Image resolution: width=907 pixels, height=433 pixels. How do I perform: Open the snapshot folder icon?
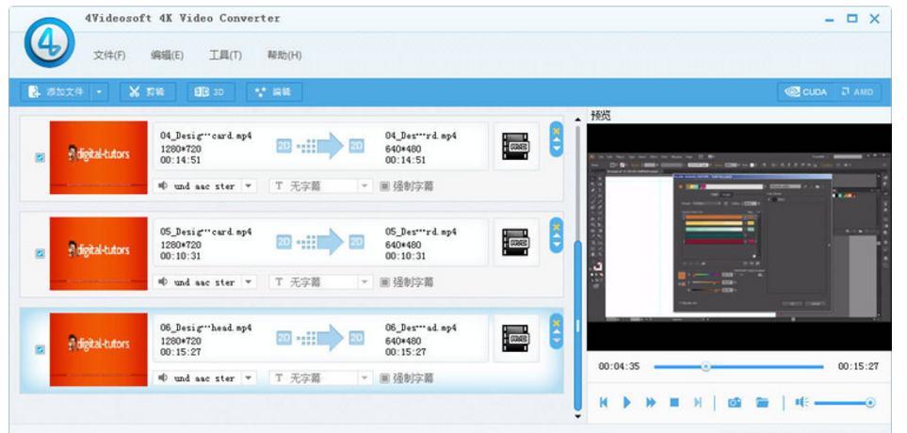[x=762, y=402]
